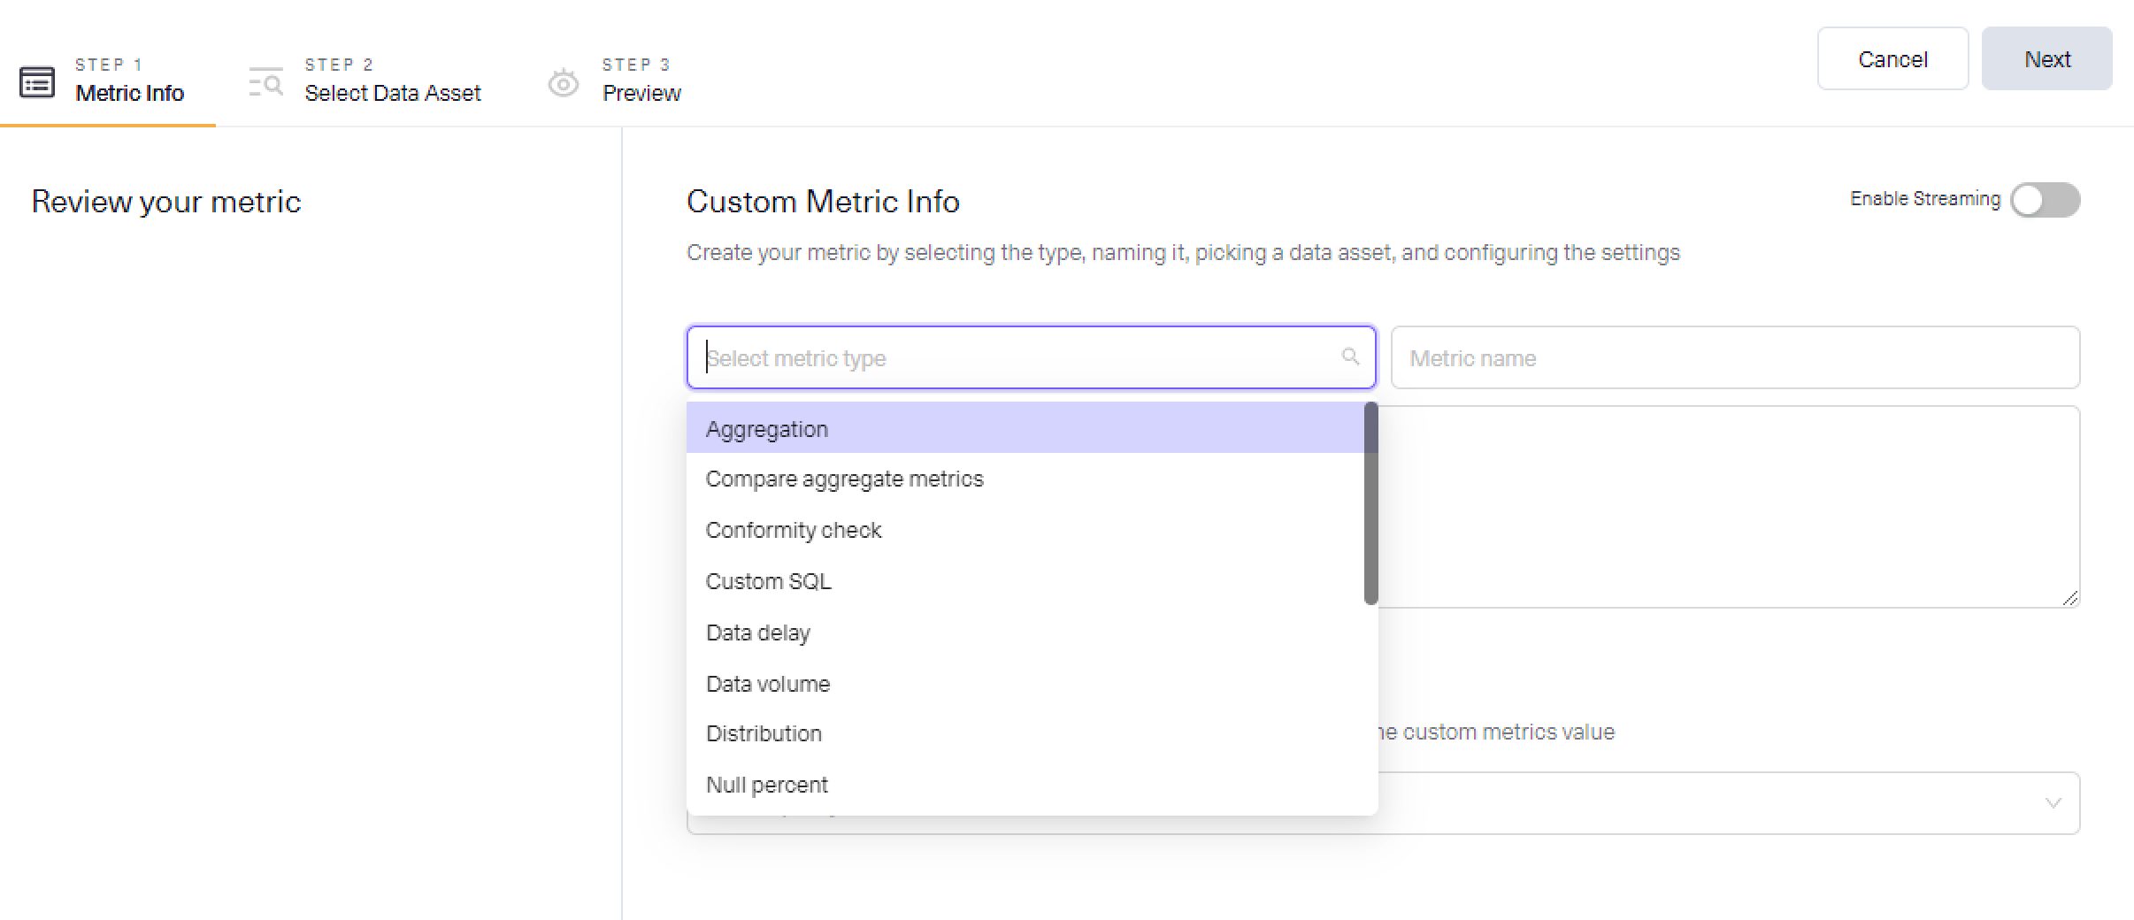Toggle the Enable Streaming switch

[2045, 200]
